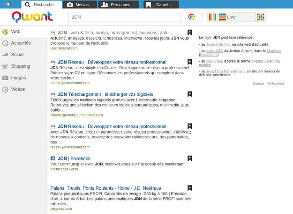Open the Personnes tab

tap(119, 5)
